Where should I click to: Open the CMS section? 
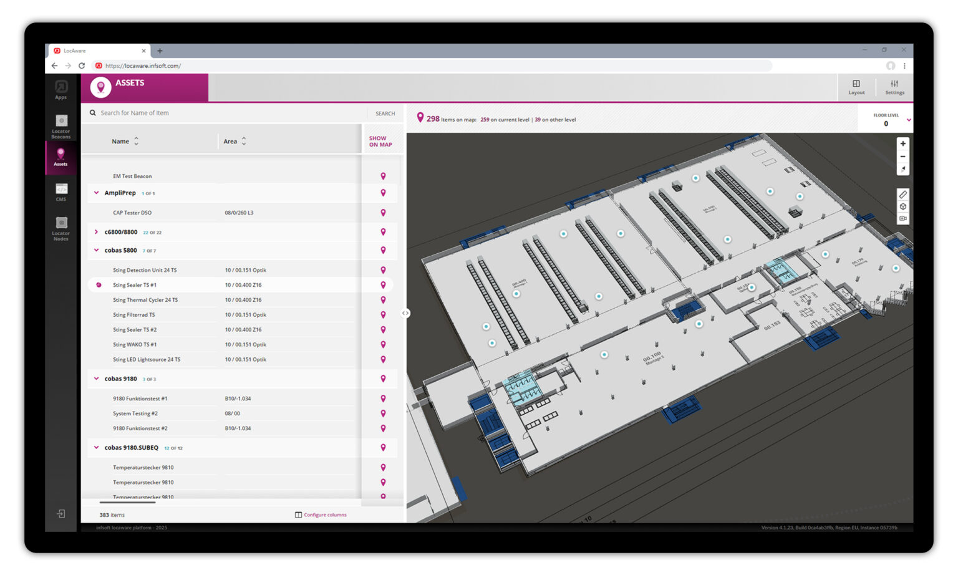[x=60, y=192]
